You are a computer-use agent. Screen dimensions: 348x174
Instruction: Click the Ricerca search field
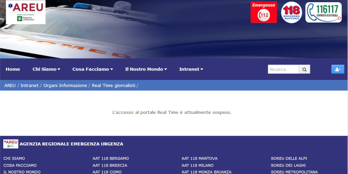coord(283,69)
